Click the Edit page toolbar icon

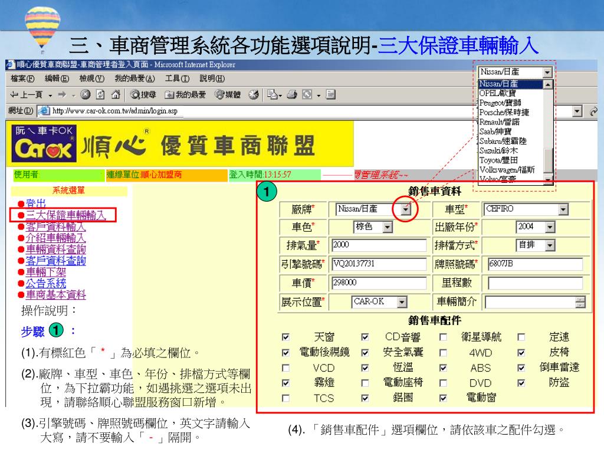pos(307,94)
